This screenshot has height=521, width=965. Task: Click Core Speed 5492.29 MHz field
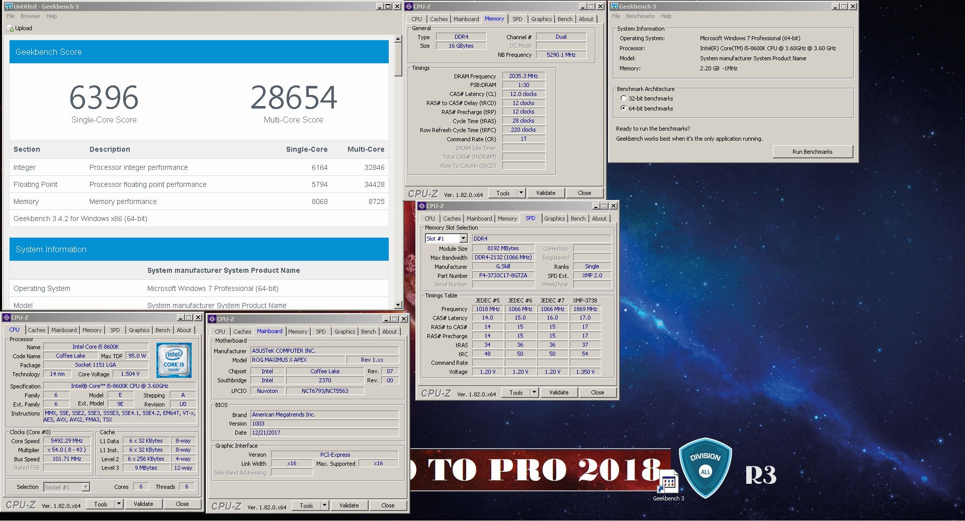coord(67,441)
